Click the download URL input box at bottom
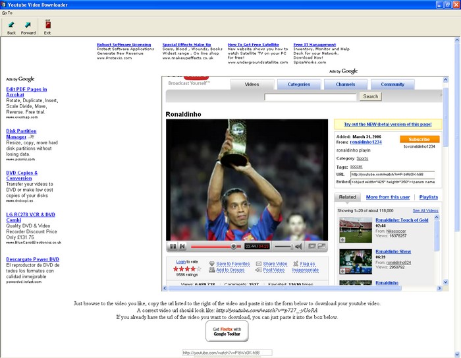The height and width of the screenshot is (358, 461). [227, 353]
